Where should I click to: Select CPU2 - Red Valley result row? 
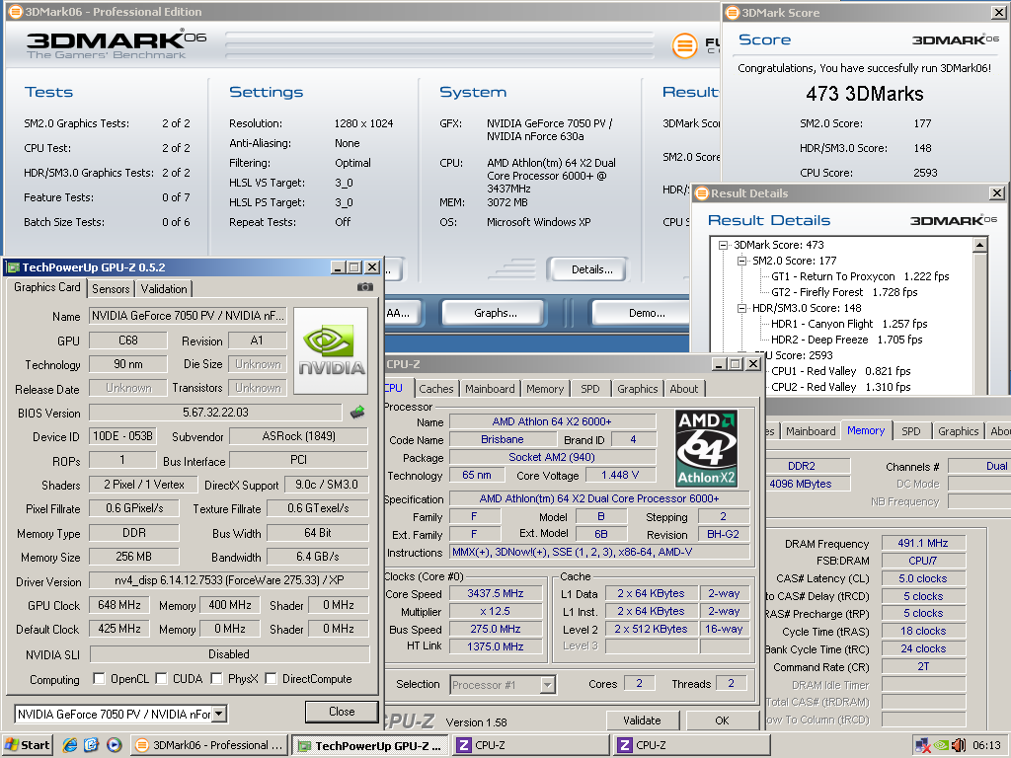[841, 387]
